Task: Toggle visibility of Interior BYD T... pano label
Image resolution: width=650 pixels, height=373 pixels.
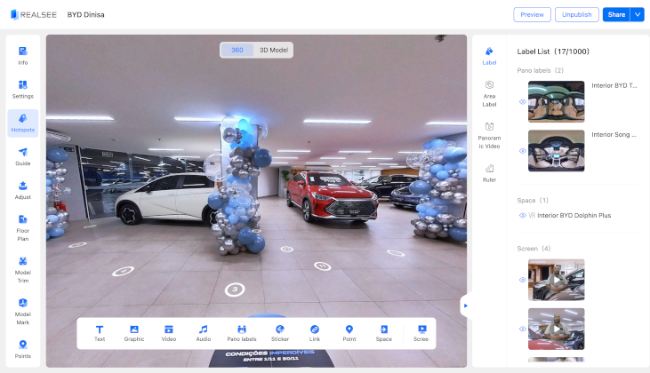Action: tap(522, 102)
